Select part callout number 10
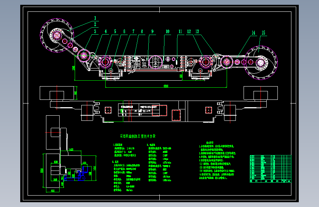 [x=167, y=32]
